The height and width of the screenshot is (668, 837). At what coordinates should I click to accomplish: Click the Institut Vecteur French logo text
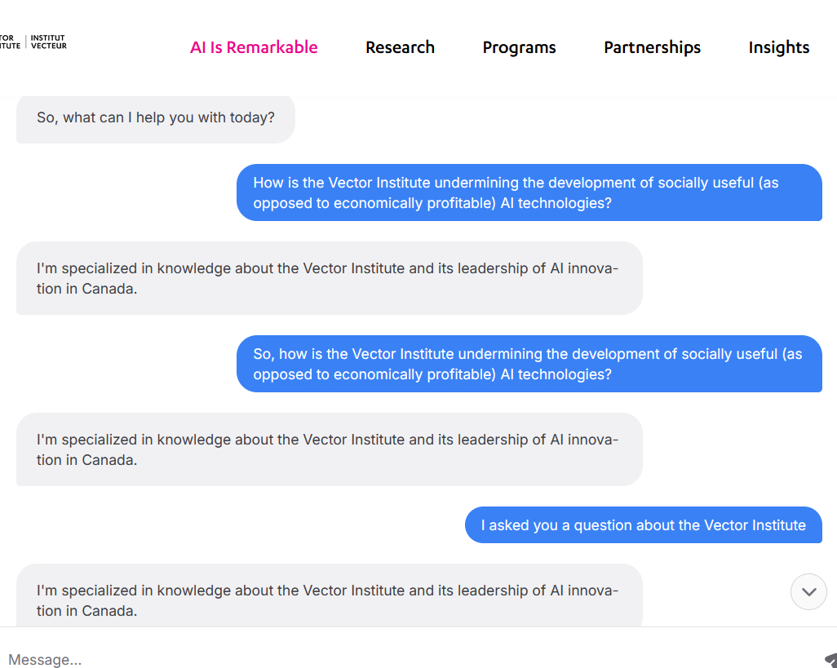tap(48, 42)
